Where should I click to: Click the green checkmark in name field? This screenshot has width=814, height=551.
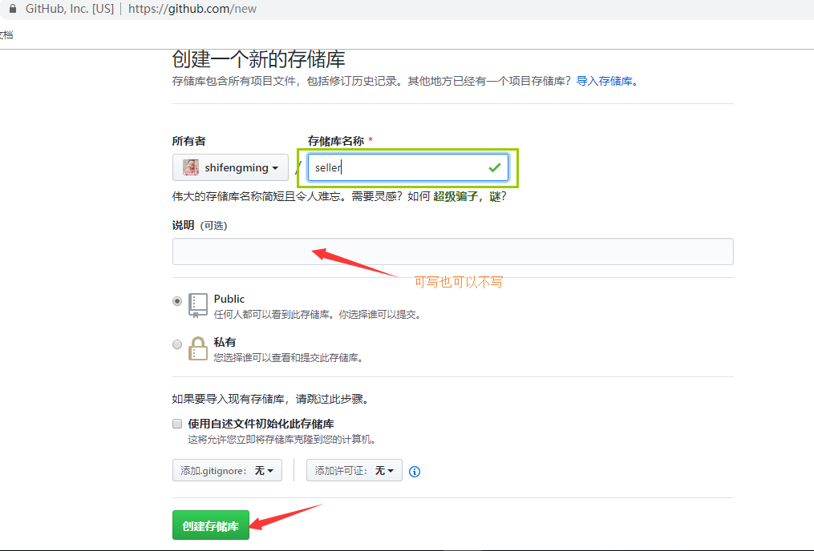point(495,167)
